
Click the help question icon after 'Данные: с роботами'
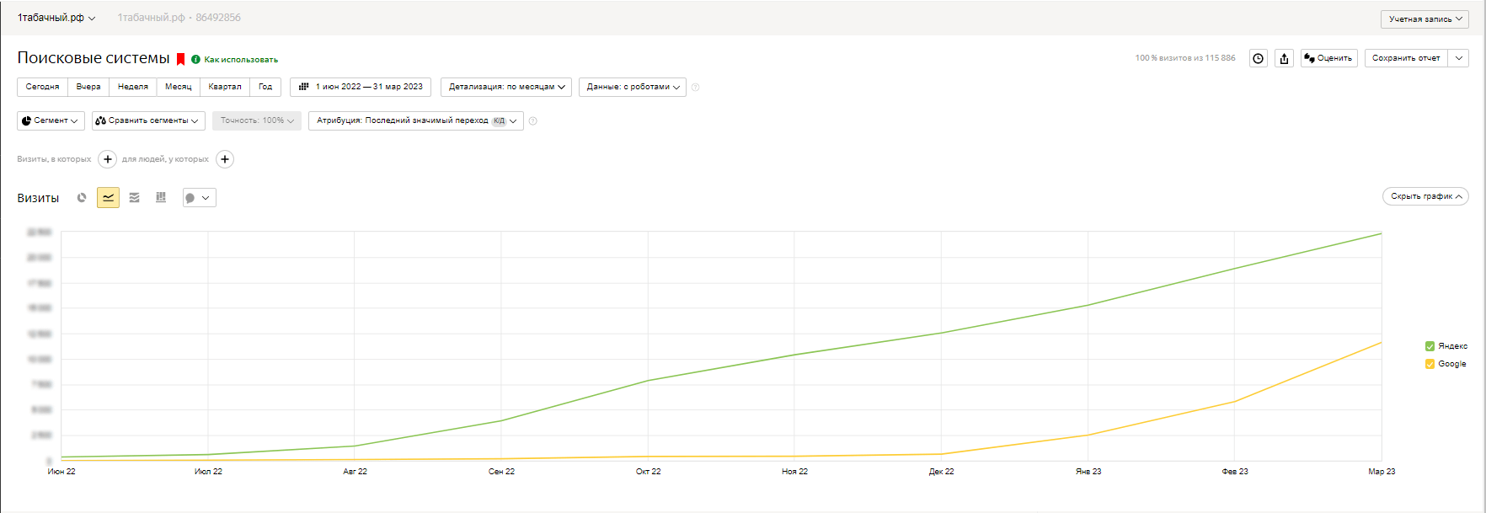(x=695, y=87)
